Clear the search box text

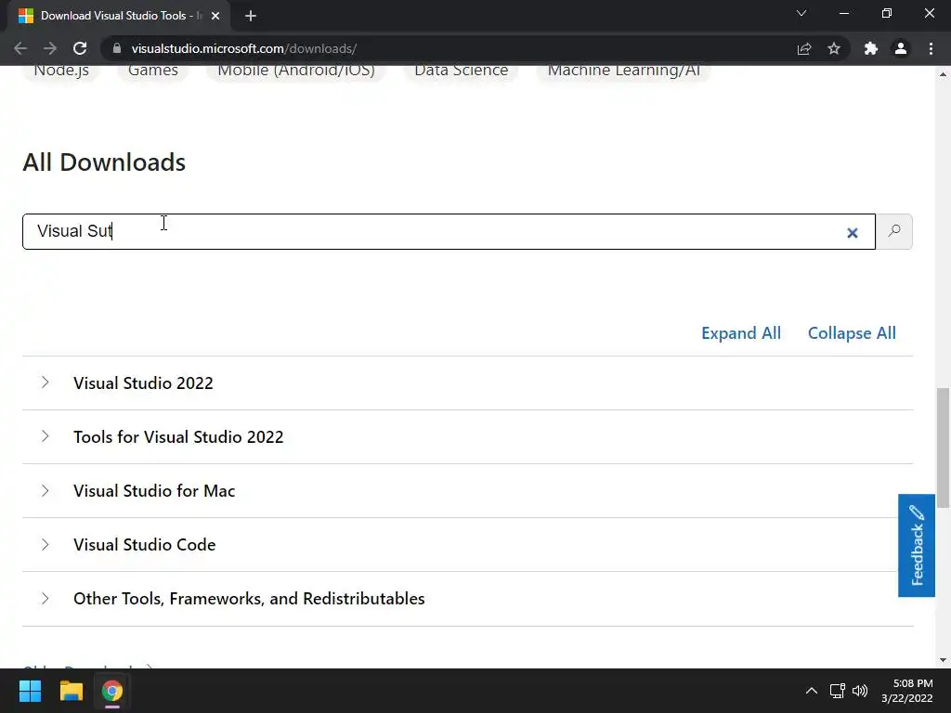pos(852,233)
